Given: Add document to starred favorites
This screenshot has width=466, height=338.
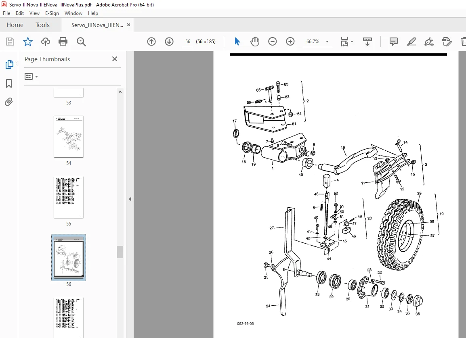Looking at the screenshot, I should click(27, 42).
